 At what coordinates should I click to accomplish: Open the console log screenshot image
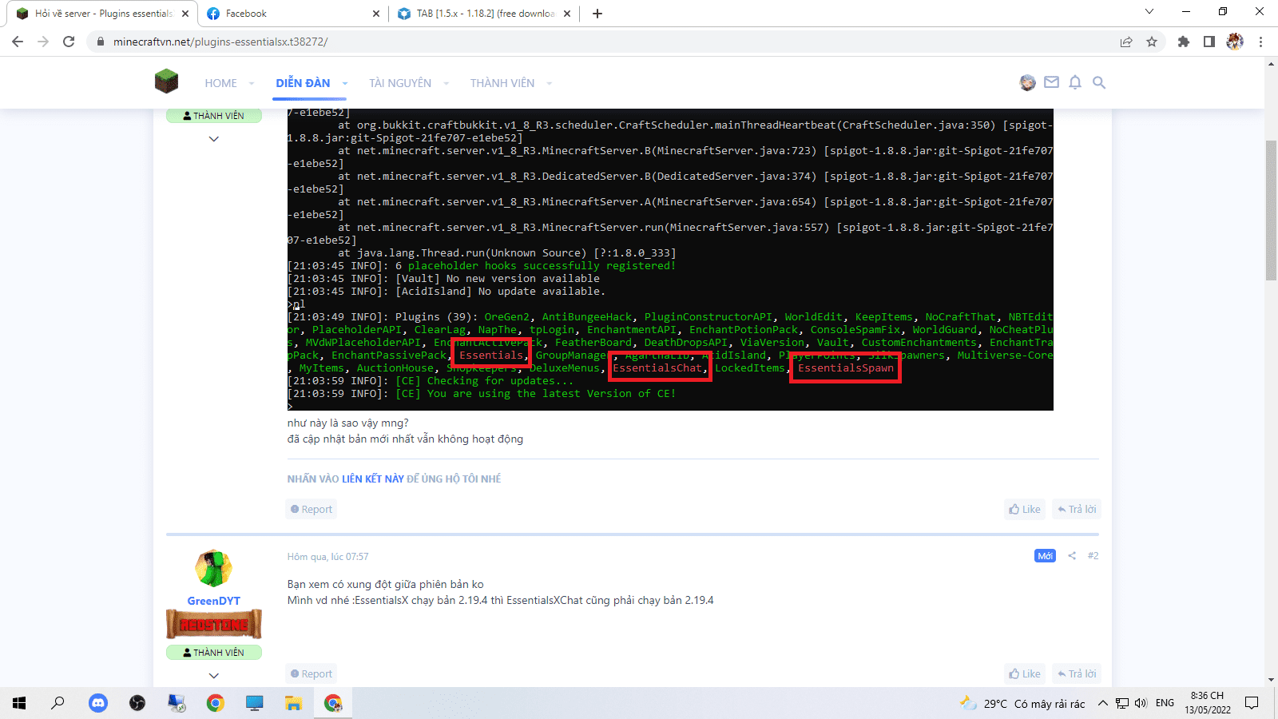click(670, 260)
